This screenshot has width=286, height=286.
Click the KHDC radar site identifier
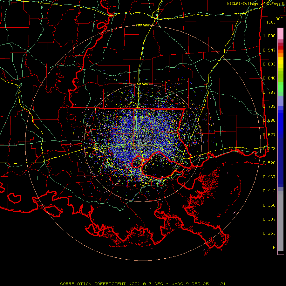tap(178, 284)
